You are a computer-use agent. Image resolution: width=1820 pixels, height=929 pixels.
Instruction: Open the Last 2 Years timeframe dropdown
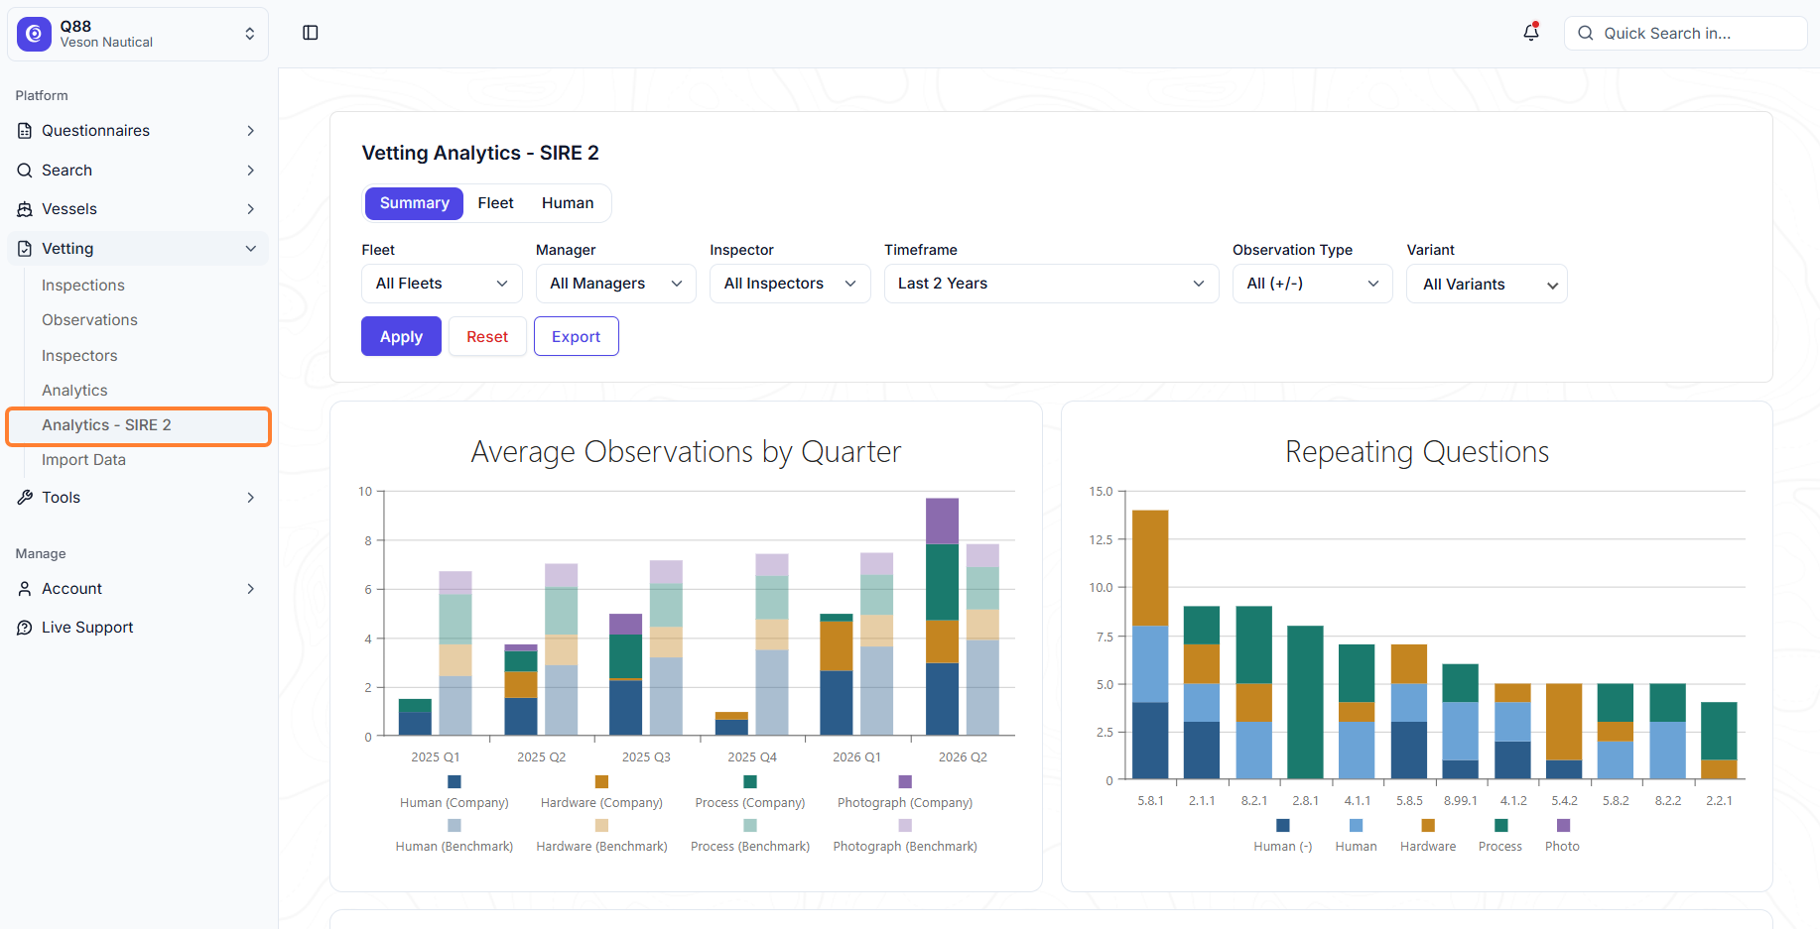tap(1051, 284)
